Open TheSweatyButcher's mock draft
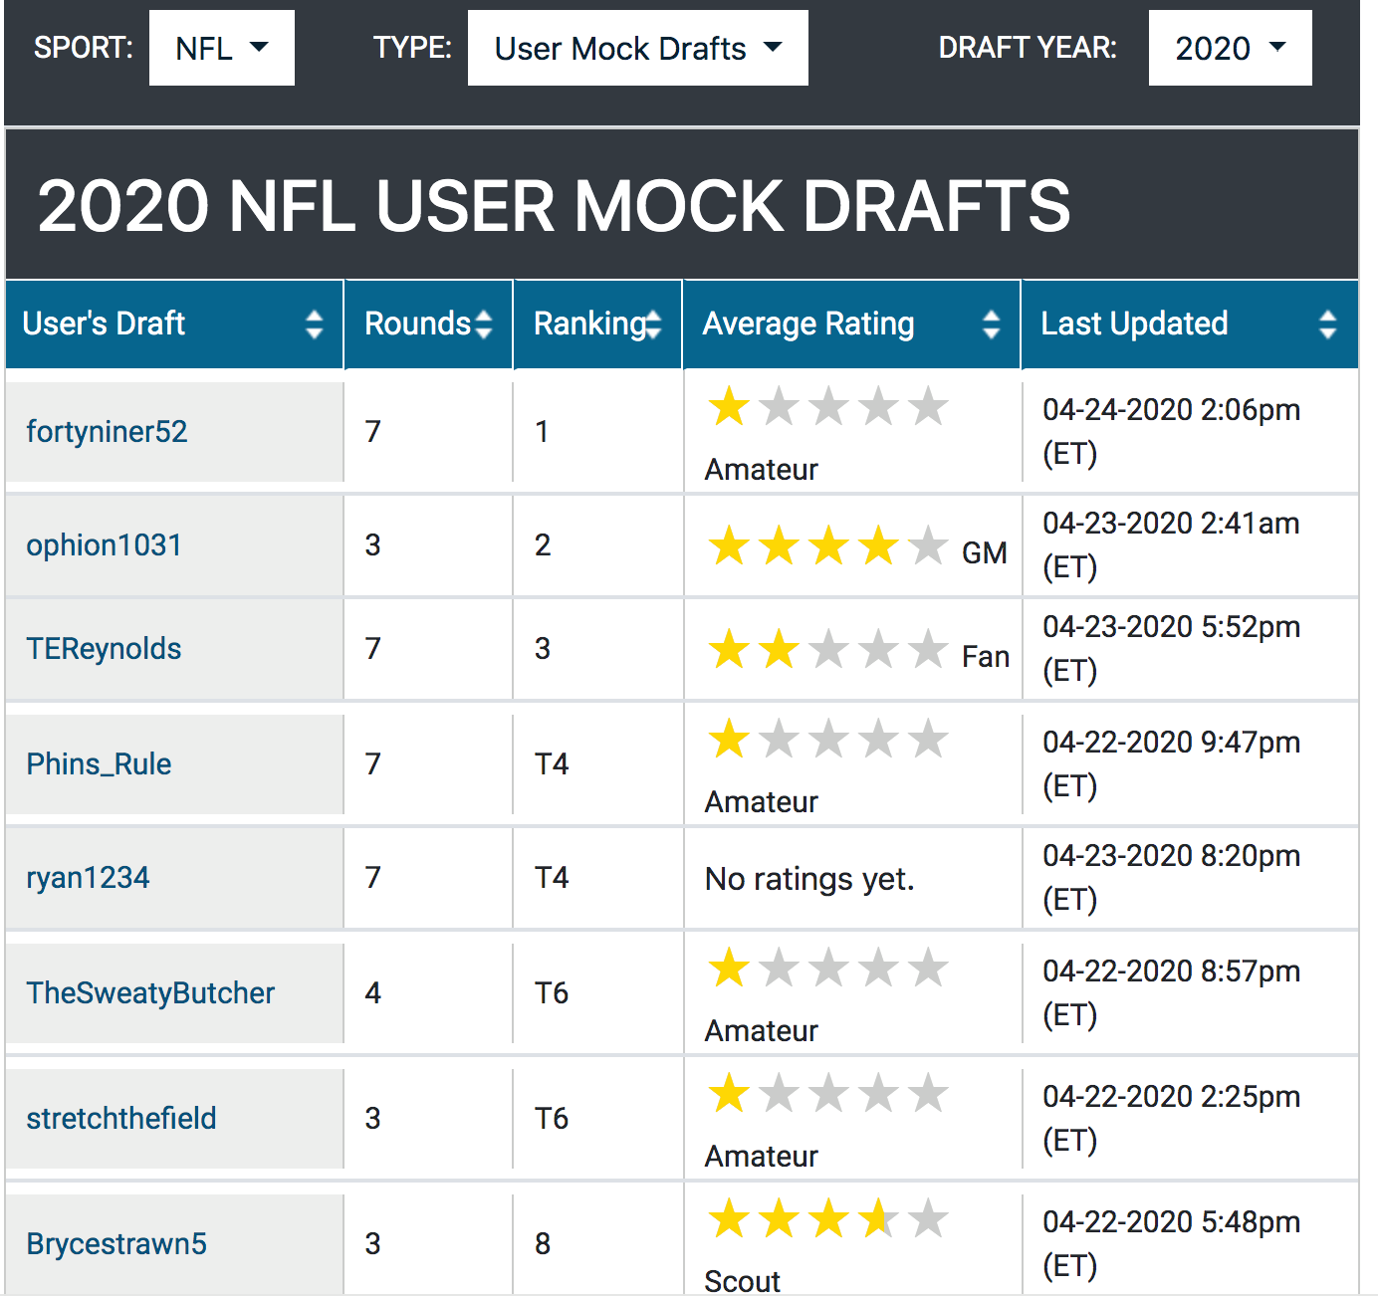 (150, 992)
